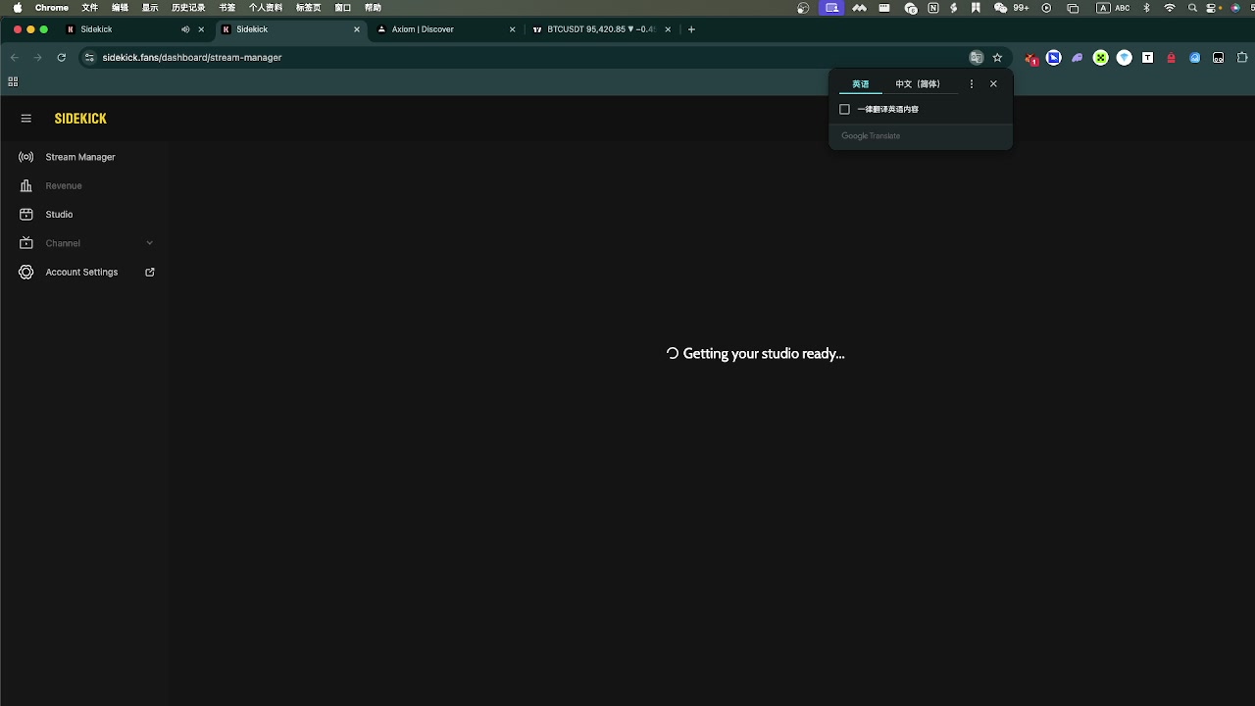Open a new browser tab

[x=691, y=29]
